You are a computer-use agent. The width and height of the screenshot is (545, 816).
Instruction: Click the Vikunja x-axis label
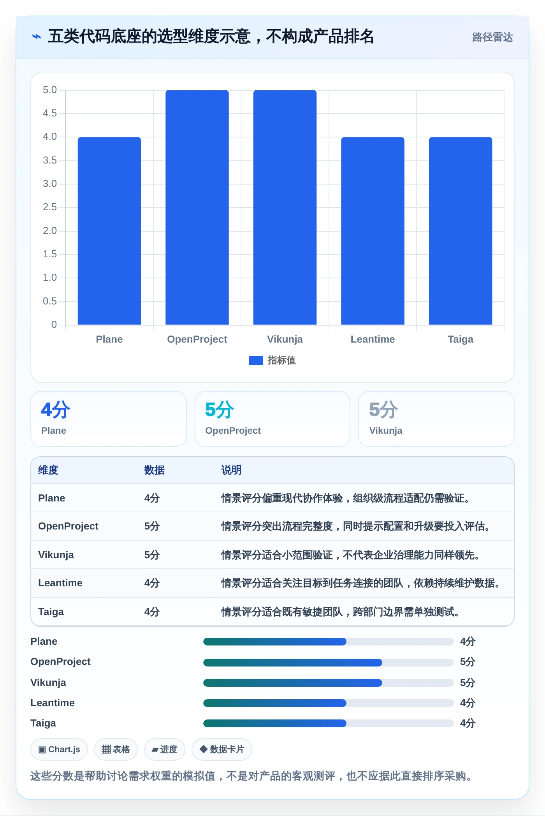click(285, 339)
